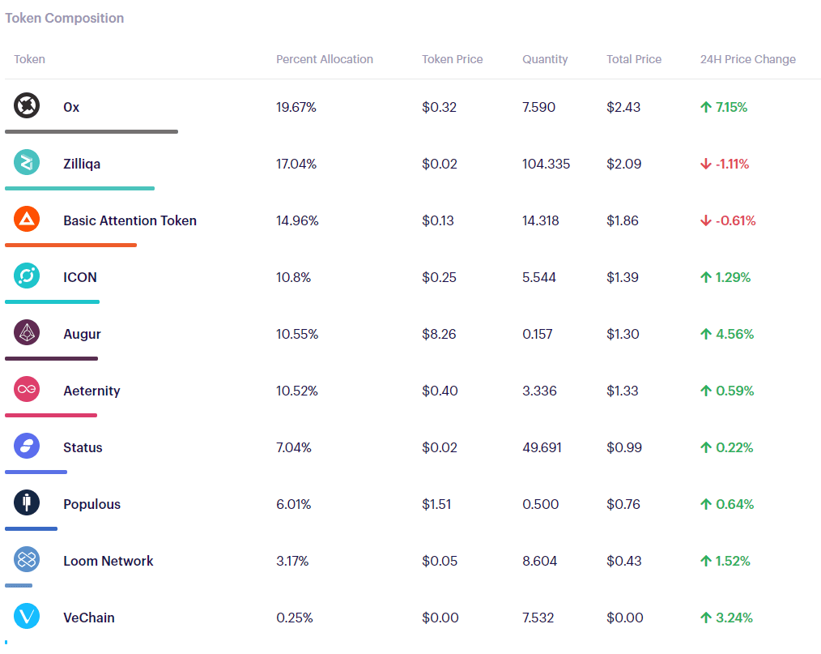Click the dark blue Populous allocation bar

pyautogui.click(x=31, y=528)
